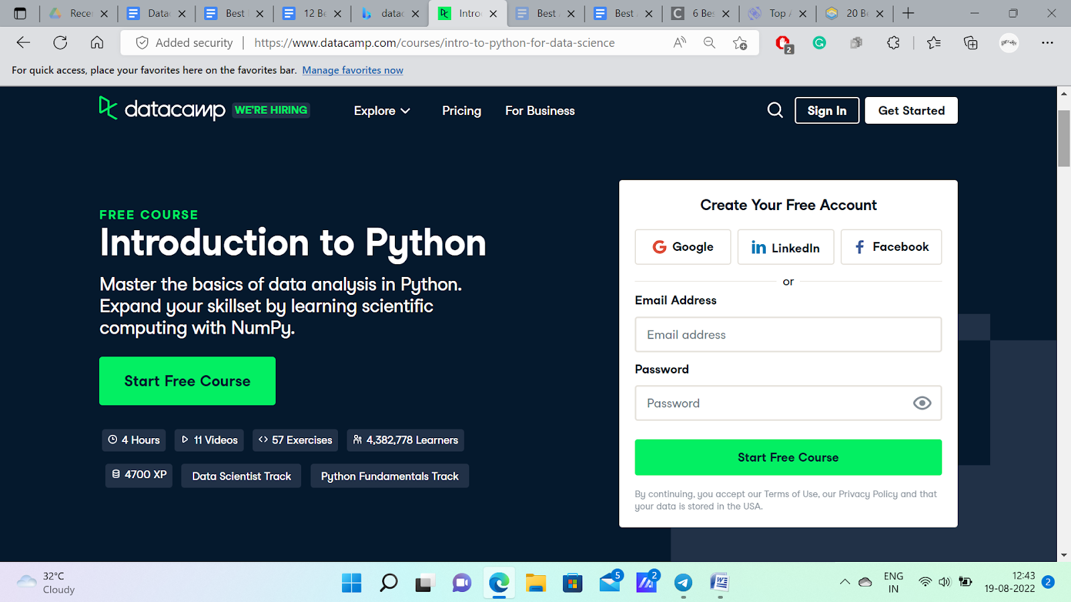Open the browser profile avatar
The height and width of the screenshot is (602, 1071).
point(1009,43)
